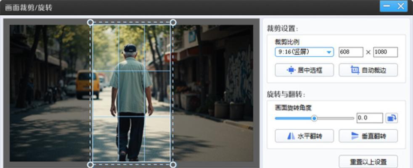
Task: Minimize the 画面裁剪/旋转 dialog
Action: click(x=387, y=6)
